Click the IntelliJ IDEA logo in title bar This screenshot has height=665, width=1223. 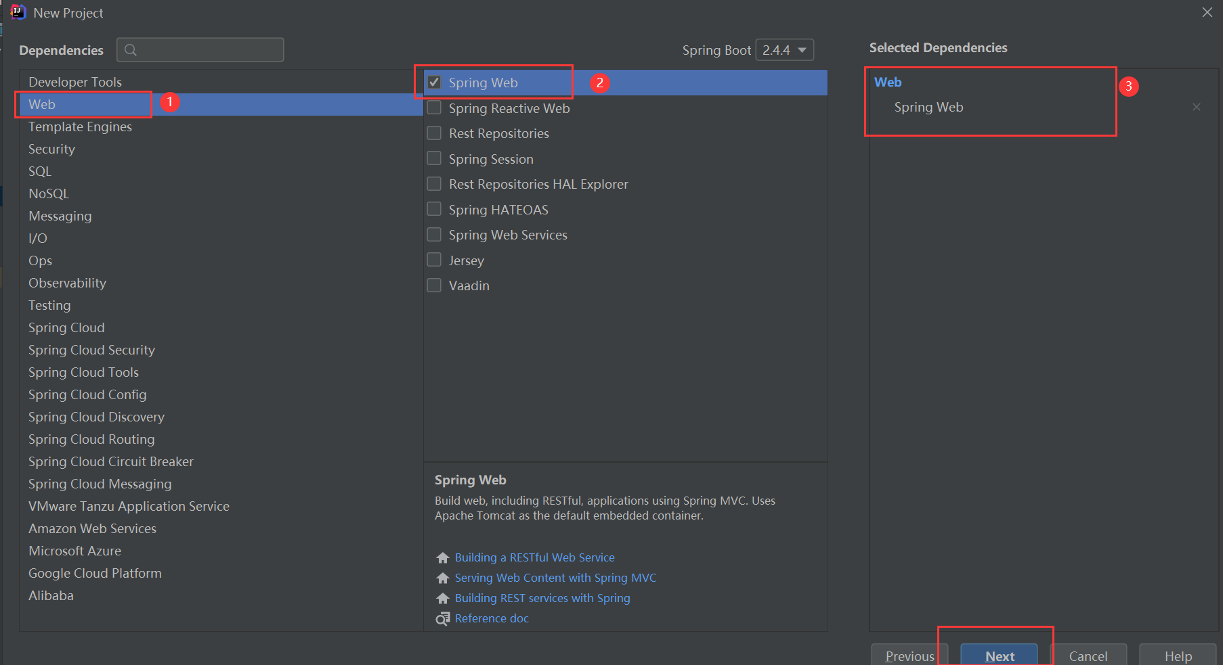18,12
